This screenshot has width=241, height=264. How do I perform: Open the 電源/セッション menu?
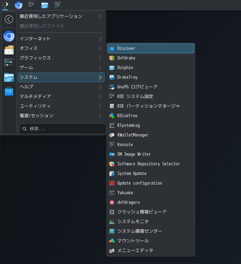click(x=61, y=115)
